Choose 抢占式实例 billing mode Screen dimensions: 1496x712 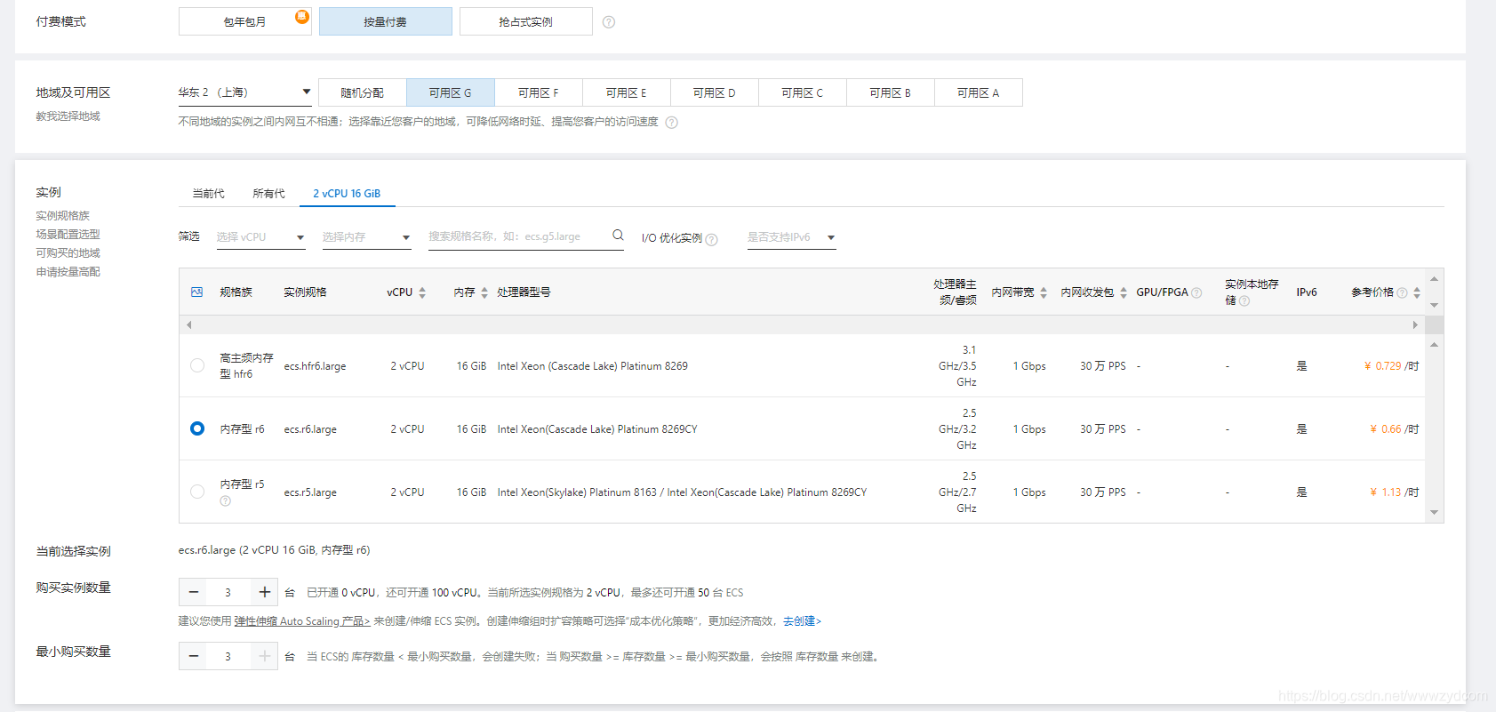[x=525, y=21]
